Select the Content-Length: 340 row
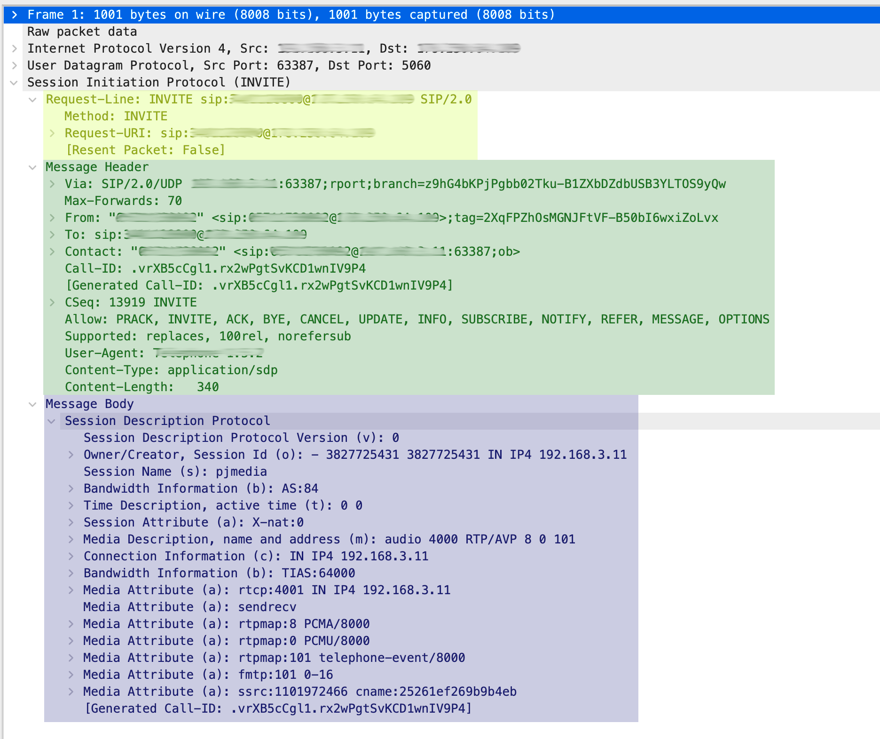 click(x=142, y=387)
